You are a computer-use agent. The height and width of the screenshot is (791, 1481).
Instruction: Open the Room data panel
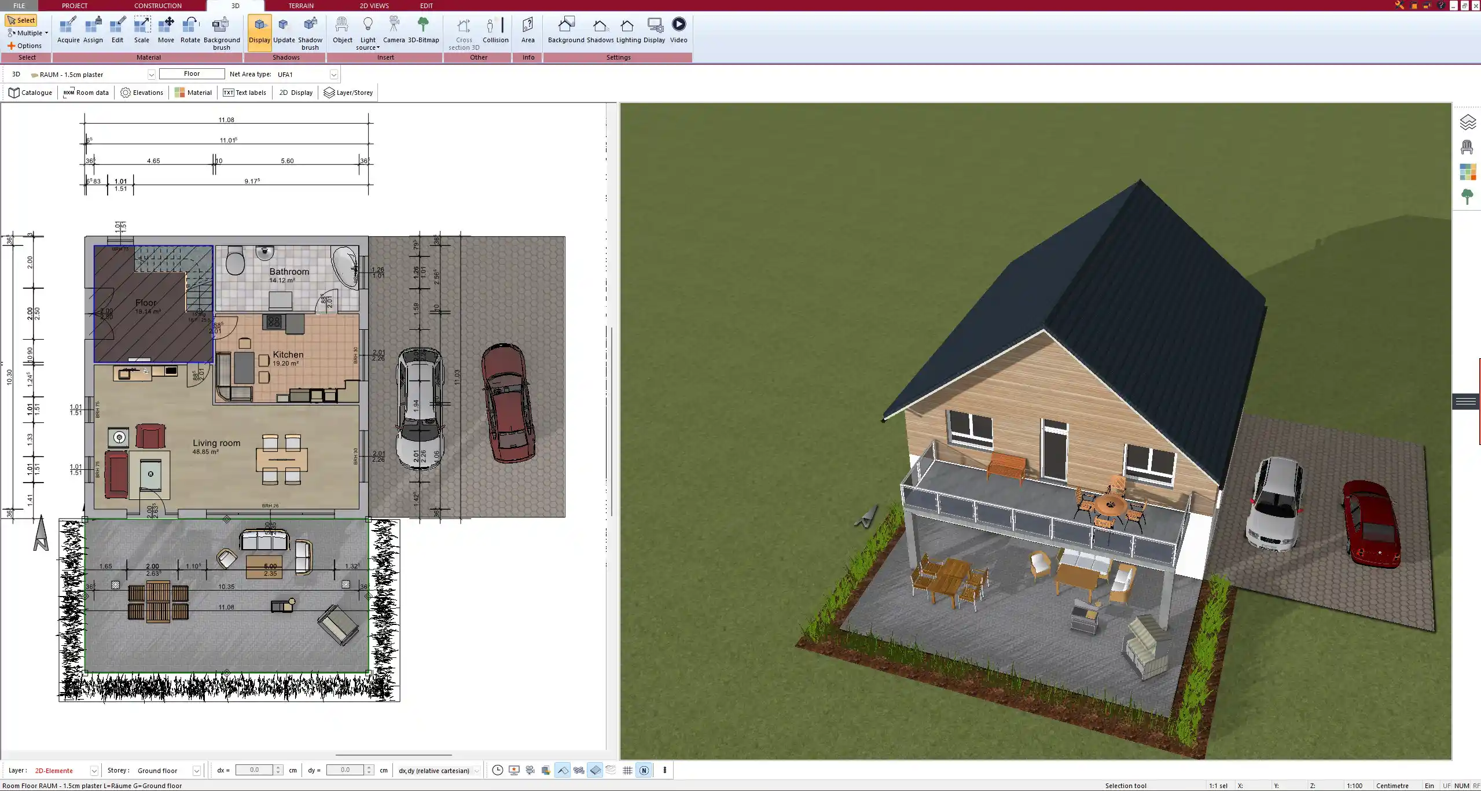coord(86,93)
